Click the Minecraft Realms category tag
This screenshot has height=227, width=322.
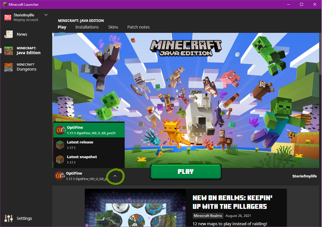pos(208,216)
